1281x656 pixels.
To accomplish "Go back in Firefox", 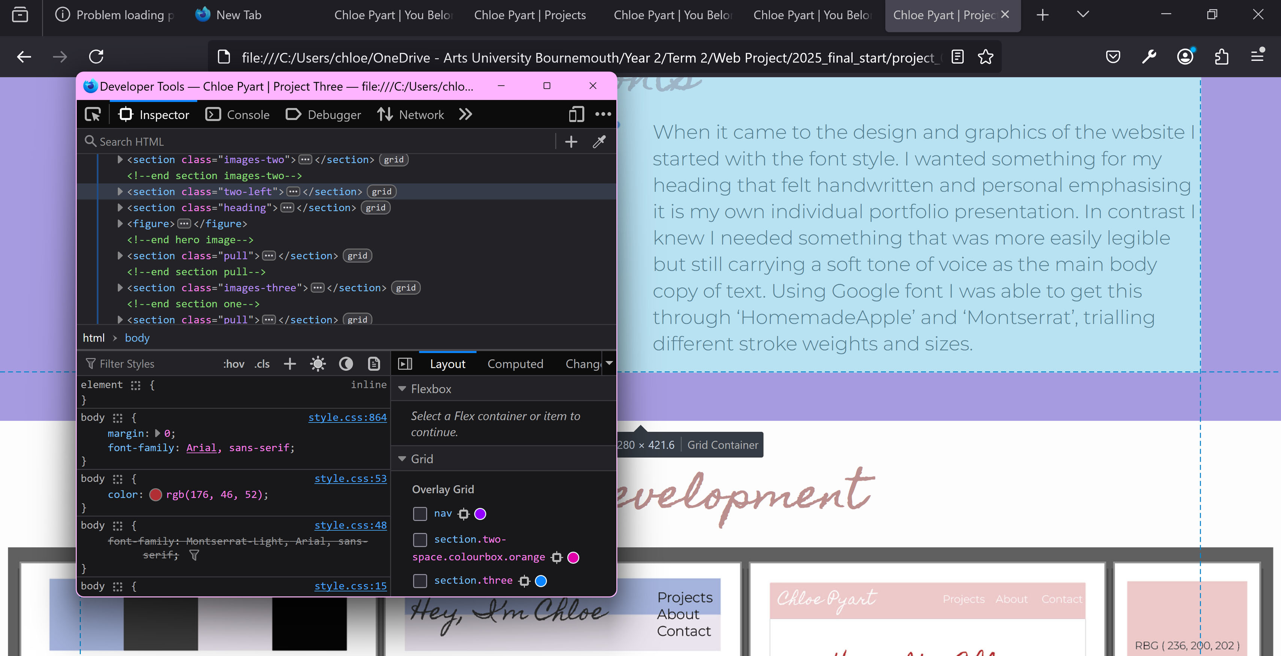I will 24,56.
